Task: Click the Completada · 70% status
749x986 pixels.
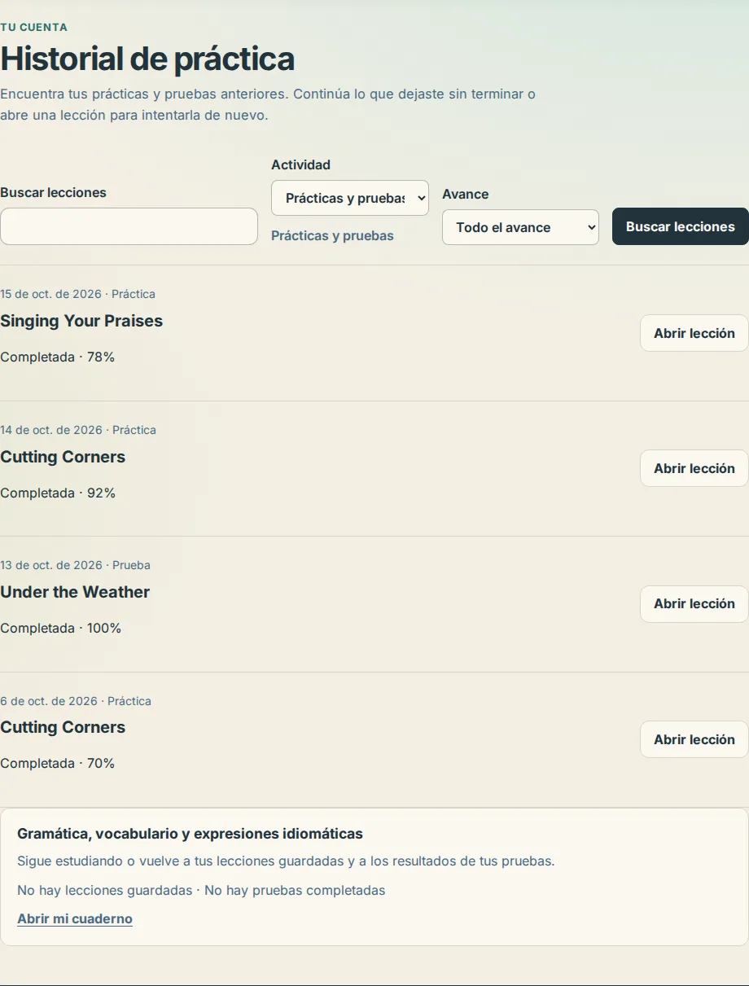Action: (x=57, y=763)
